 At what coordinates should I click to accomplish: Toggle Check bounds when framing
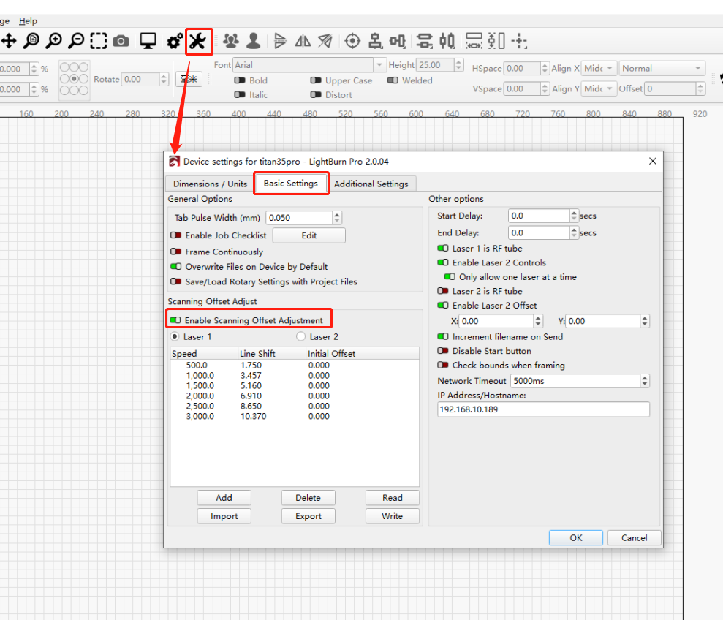443,366
